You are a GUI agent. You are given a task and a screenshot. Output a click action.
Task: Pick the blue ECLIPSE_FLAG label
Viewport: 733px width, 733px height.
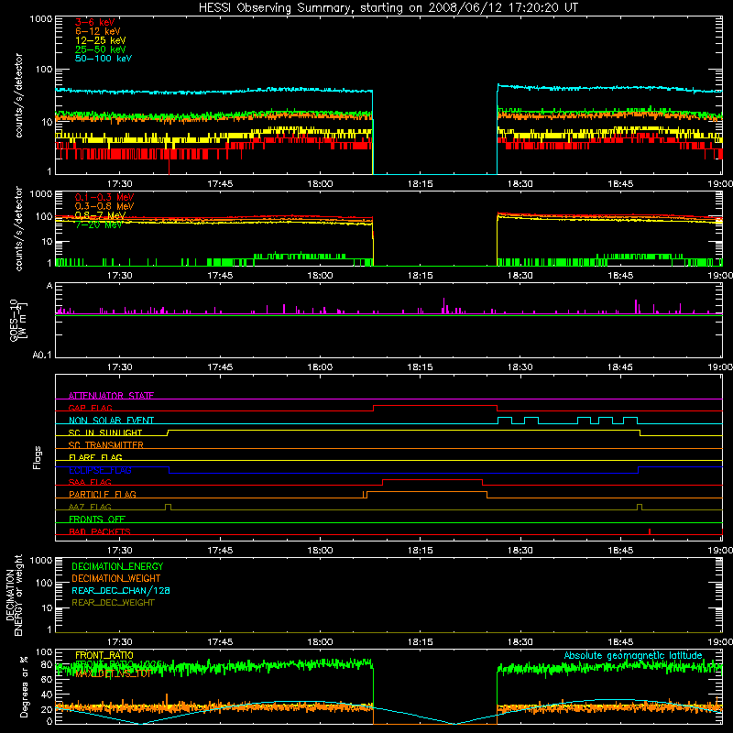tap(100, 470)
